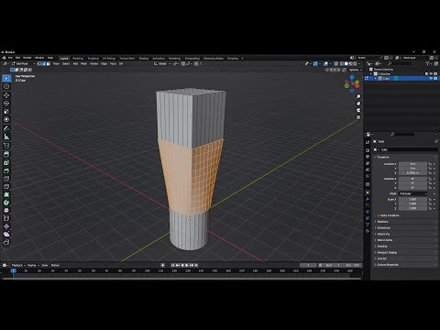Viewport: 440px width, 330px height.
Task: Select the Annotate tool
Action: click(x=6, y=128)
